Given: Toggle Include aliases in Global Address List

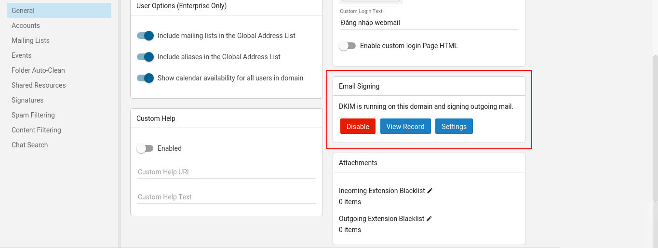Looking at the screenshot, I should [145, 57].
